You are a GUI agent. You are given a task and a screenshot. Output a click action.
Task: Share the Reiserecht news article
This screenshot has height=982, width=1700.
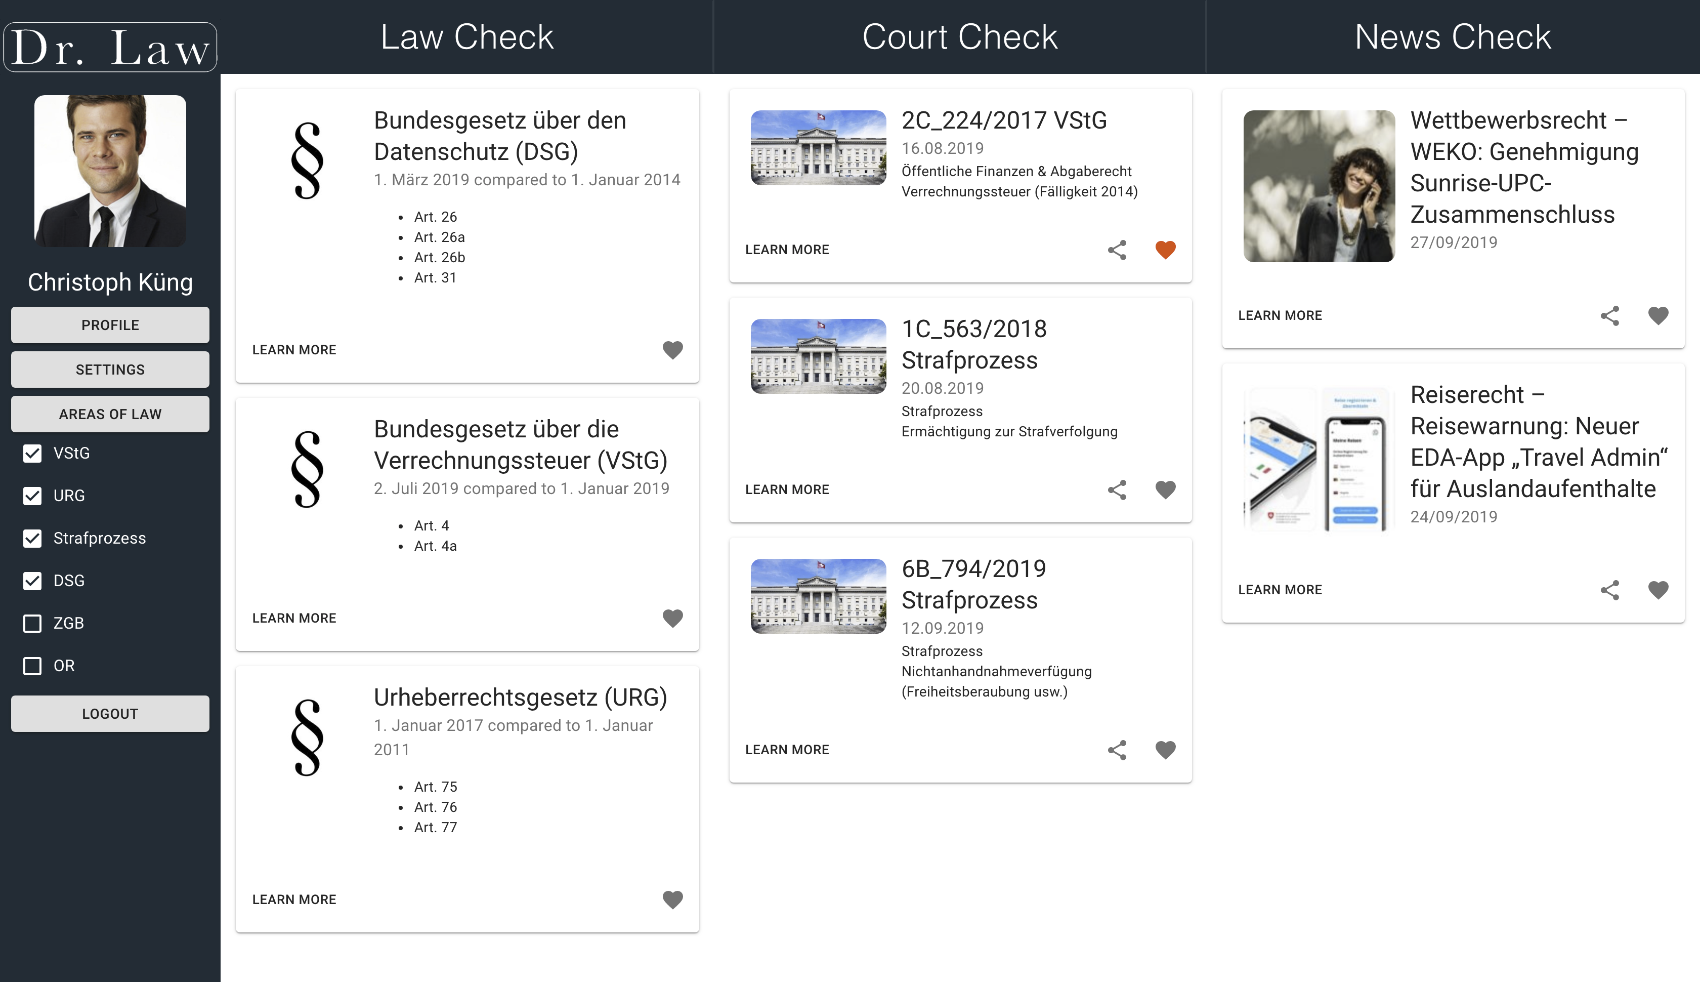click(x=1609, y=590)
